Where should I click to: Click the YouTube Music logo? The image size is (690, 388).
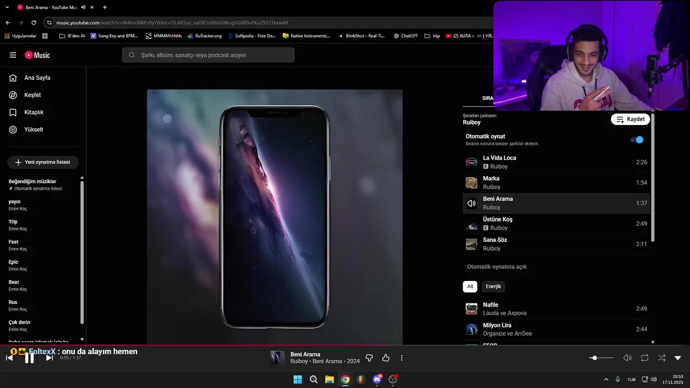click(x=37, y=55)
